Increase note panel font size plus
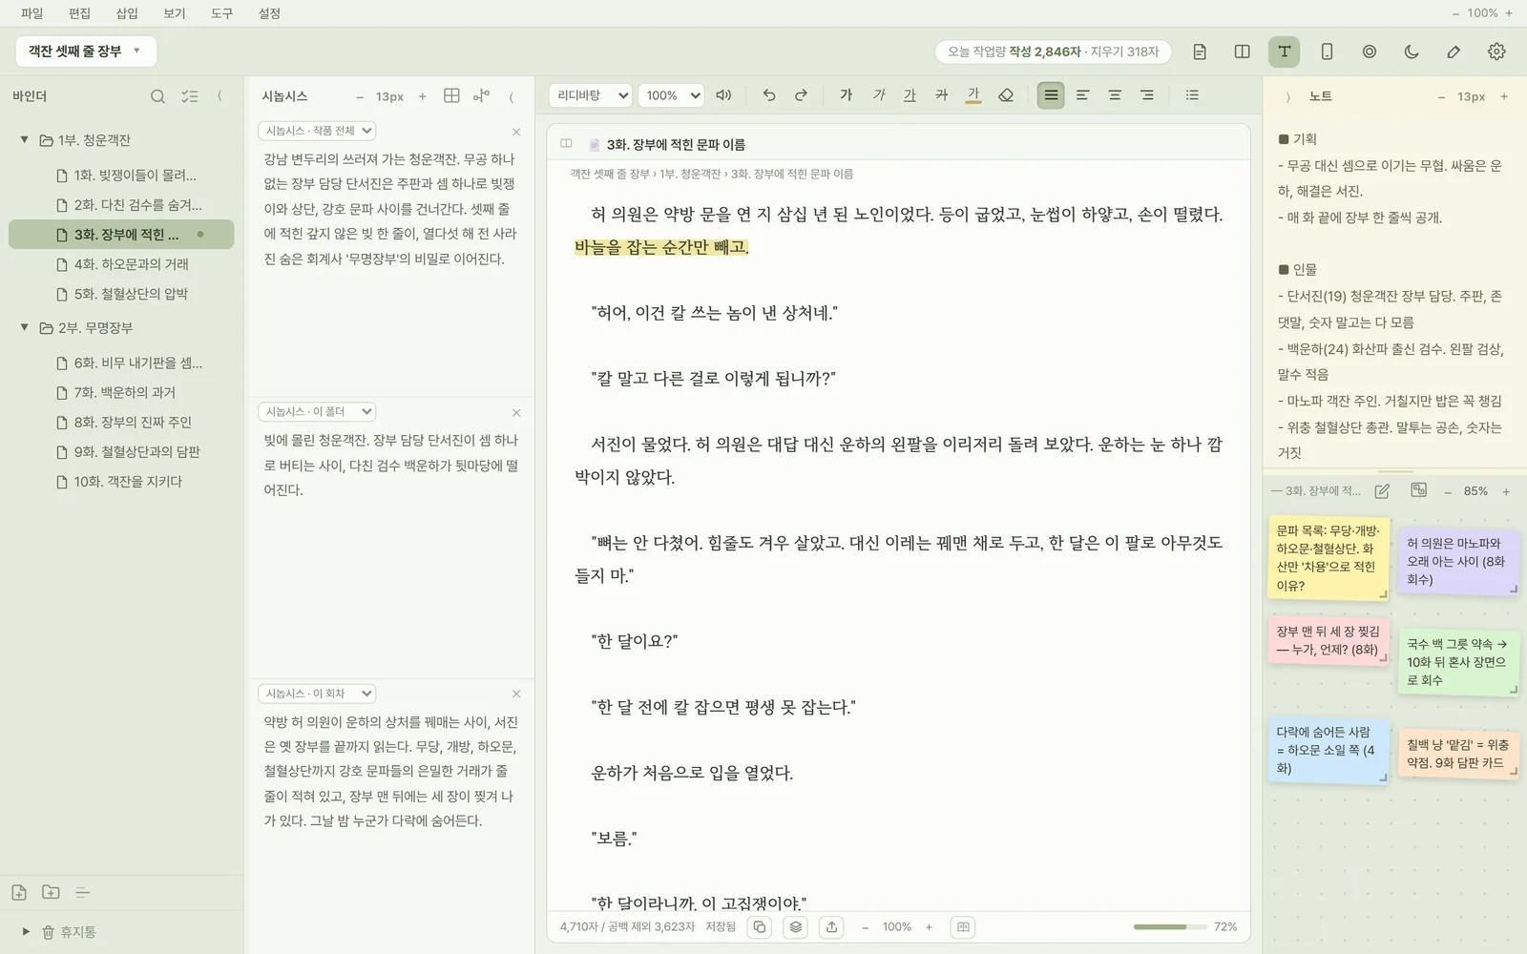1527x954 pixels. coord(1504,96)
